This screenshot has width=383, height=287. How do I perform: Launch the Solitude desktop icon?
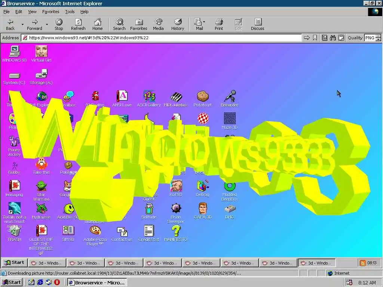click(x=149, y=211)
